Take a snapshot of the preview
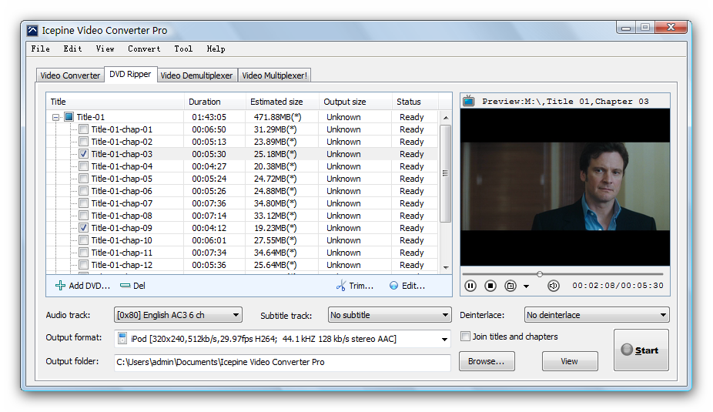Image resolution: width=713 pixels, height=412 pixels. point(510,286)
